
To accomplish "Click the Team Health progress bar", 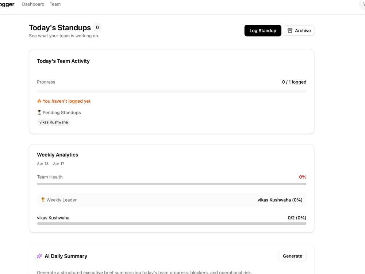I will [172, 184].
